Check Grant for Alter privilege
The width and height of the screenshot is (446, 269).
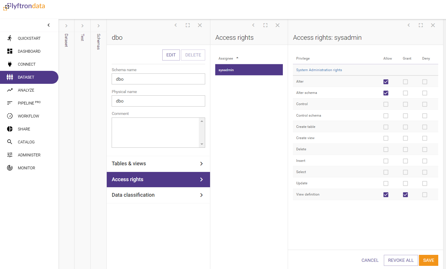[405, 82]
